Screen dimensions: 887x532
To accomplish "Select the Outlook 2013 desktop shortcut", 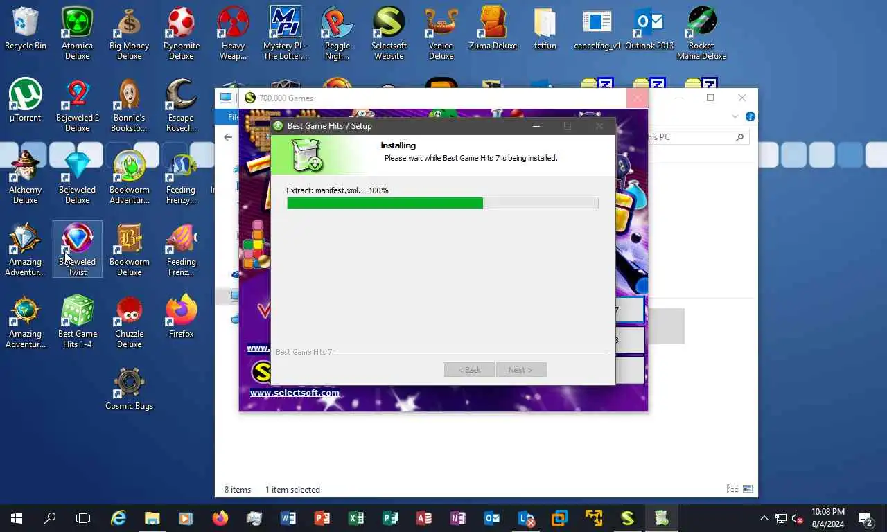I will tap(649, 29).
